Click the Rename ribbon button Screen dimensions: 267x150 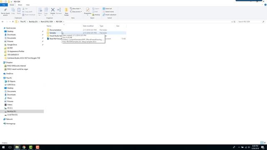click(x=59, y=11)
